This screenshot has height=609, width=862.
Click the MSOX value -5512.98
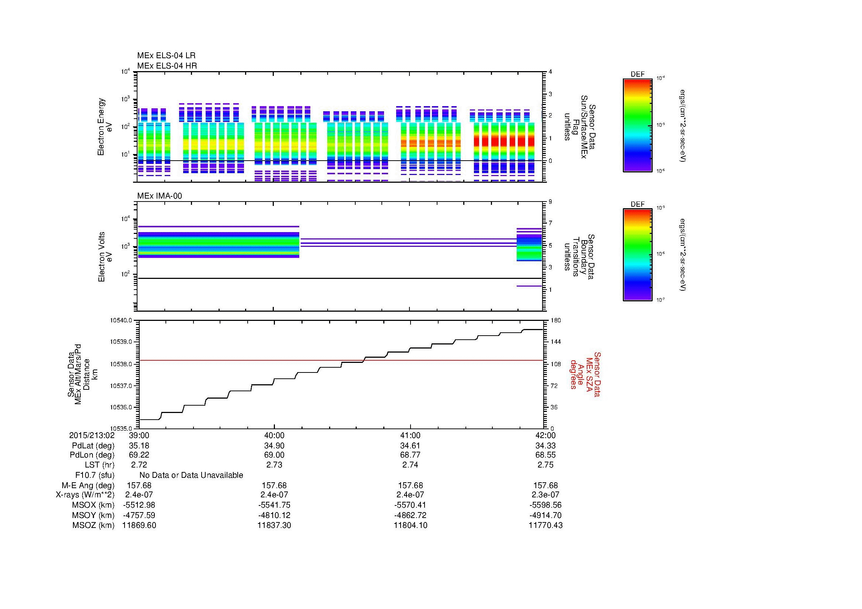[139, 505]
